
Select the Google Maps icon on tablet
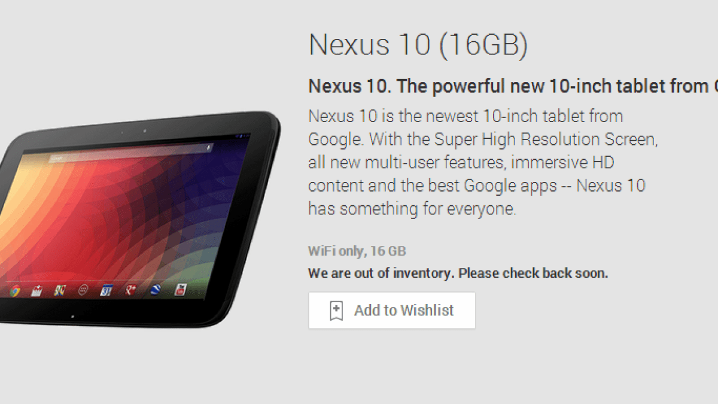point(60,290)
